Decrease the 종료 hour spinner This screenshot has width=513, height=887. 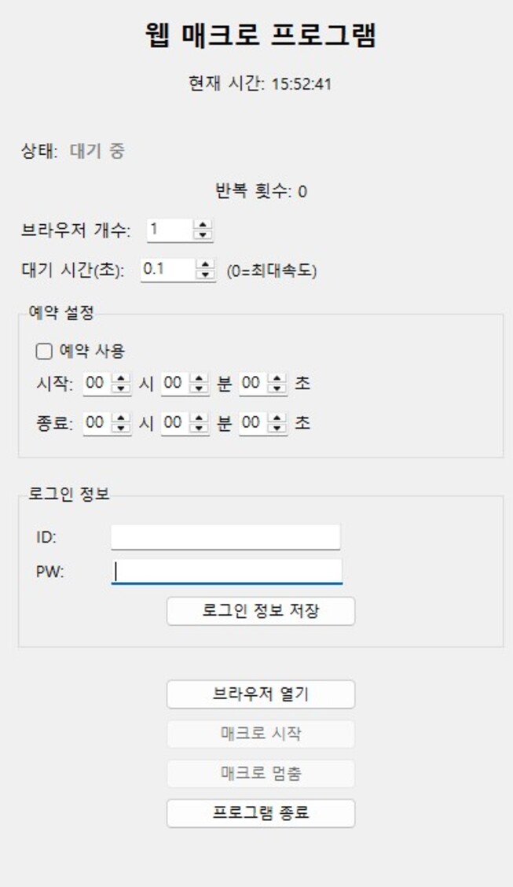pyautogui.click(x=121, y=428)
